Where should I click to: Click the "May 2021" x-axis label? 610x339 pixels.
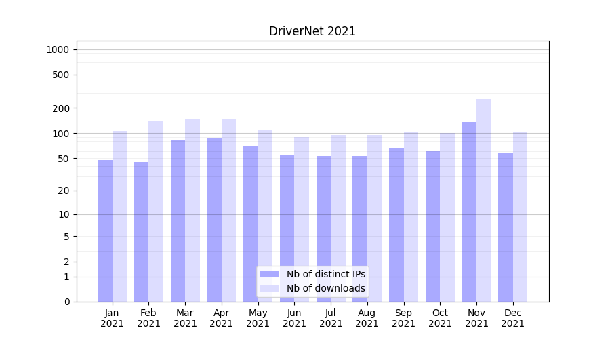coord(258,318)
